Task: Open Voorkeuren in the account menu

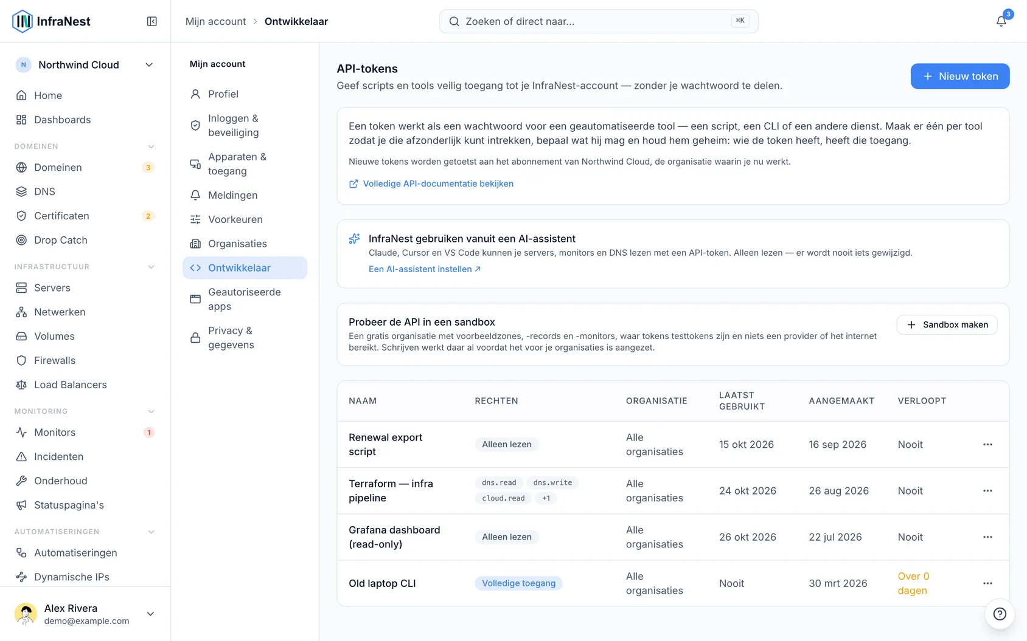Action: tap(245, 219)
